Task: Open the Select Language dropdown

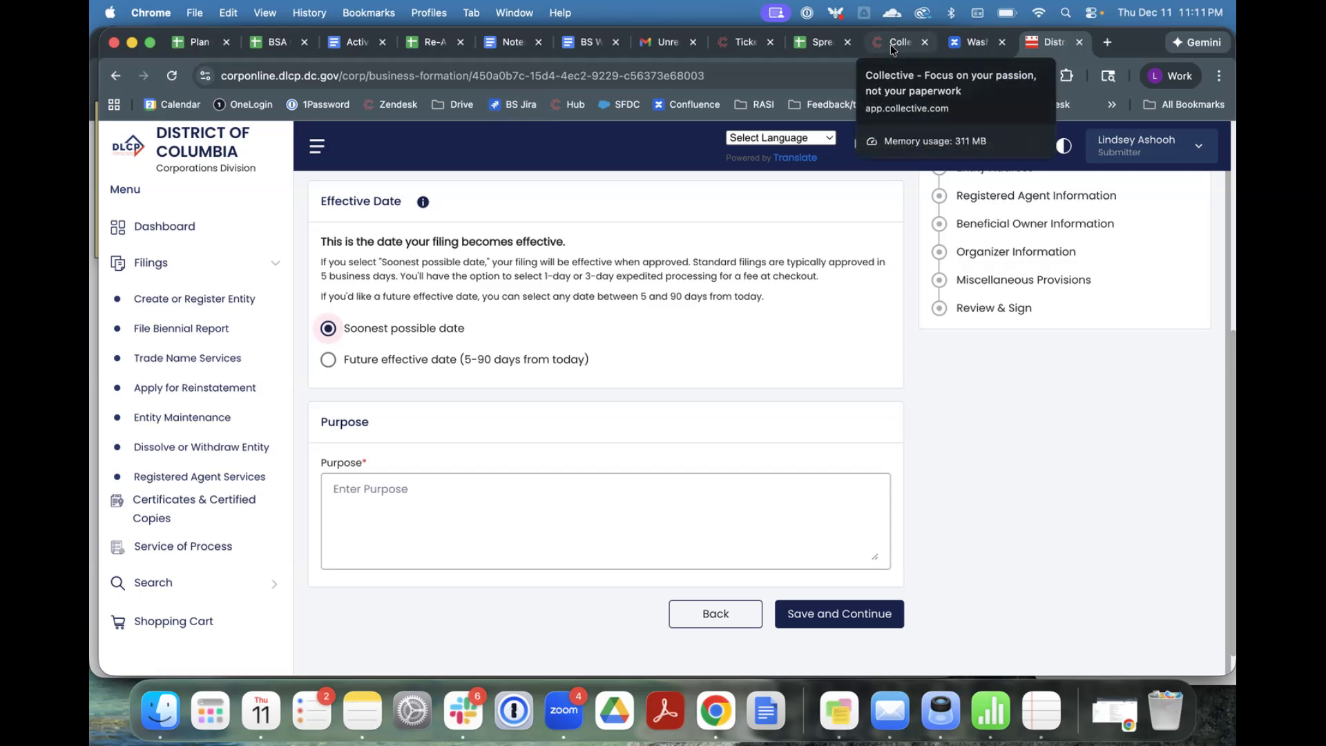Action: click(780, 138)
